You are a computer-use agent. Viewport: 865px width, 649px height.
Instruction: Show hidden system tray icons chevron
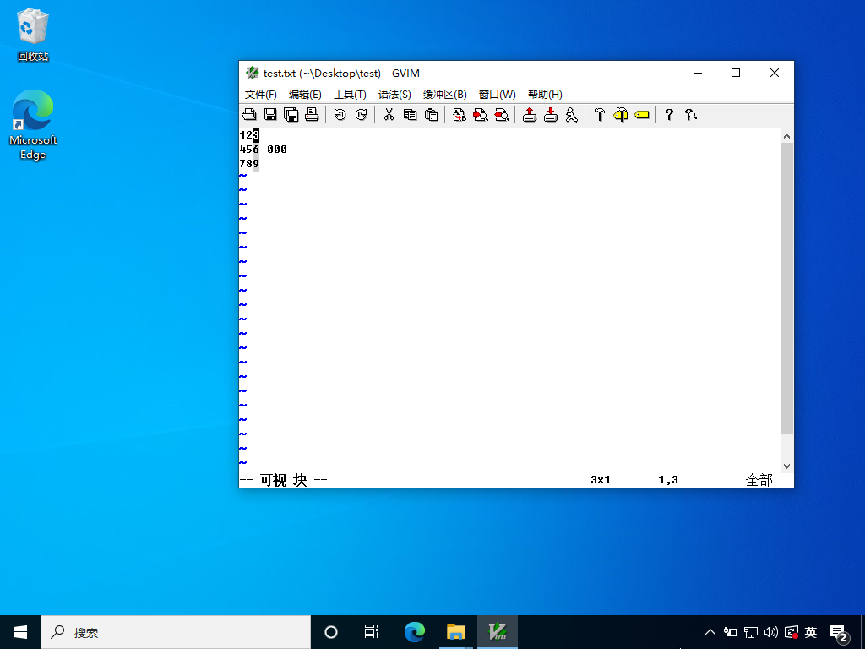[x=710, y=632]
